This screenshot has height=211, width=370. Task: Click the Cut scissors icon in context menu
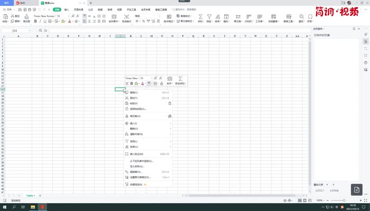(x=127, y=98)
